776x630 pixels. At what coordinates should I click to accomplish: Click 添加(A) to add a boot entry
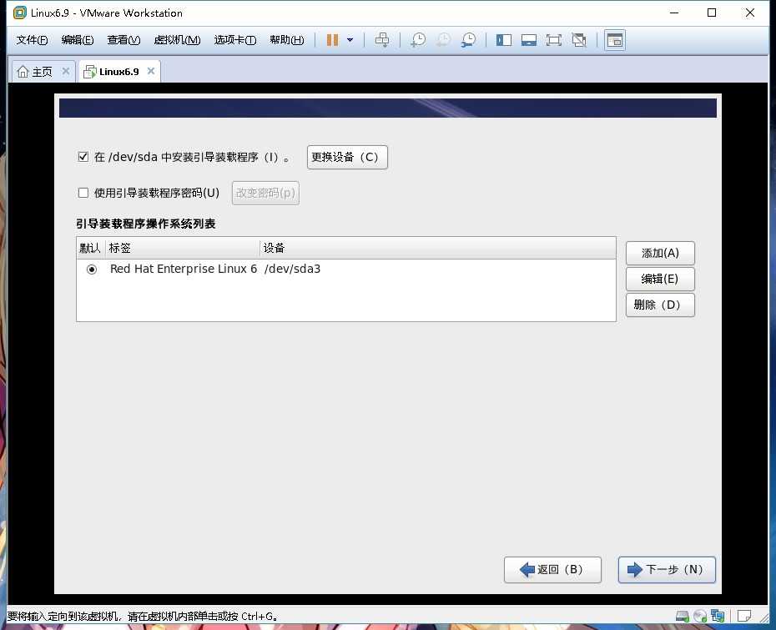(660, 254)
